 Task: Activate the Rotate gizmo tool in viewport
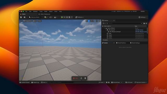(91, 21)
